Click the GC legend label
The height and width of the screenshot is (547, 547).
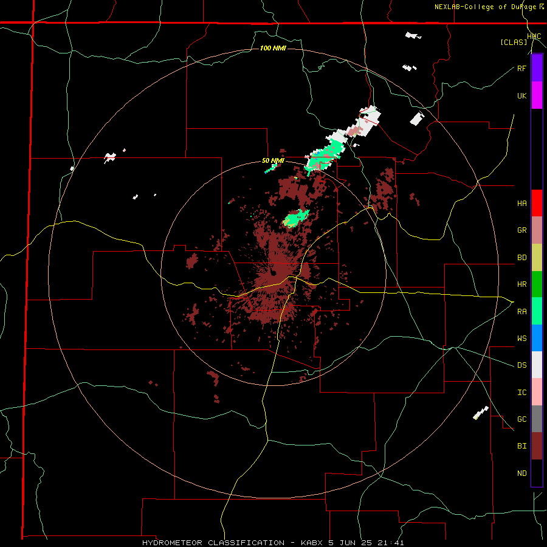522,419
